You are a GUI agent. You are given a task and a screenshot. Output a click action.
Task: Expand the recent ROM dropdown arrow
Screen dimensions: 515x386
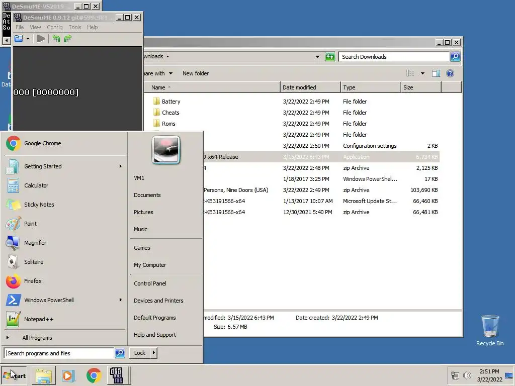[x=28, y=39]
